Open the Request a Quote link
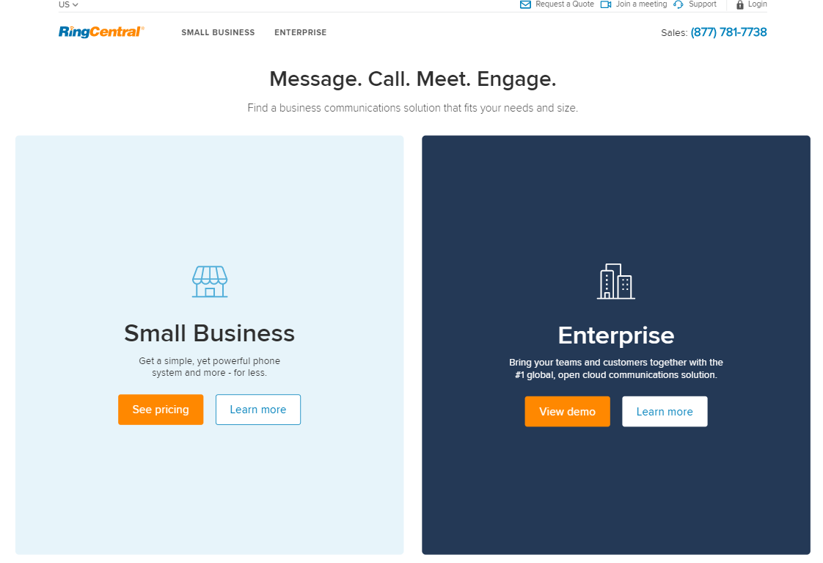 564,4
